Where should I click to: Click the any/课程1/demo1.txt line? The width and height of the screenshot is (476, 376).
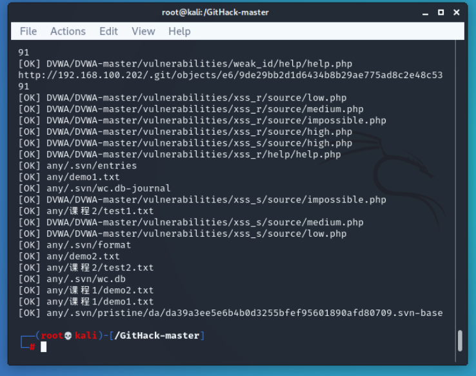(x=86, y=302)
